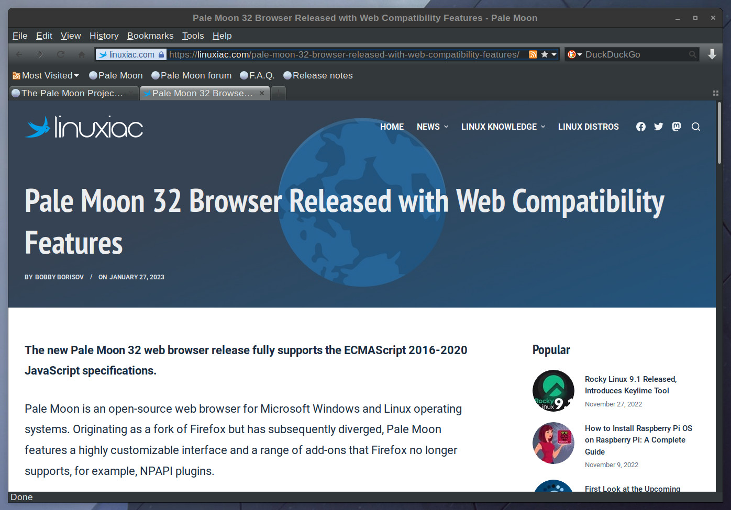Click the RSS feed icon in address bar

(x=533, y=54)
